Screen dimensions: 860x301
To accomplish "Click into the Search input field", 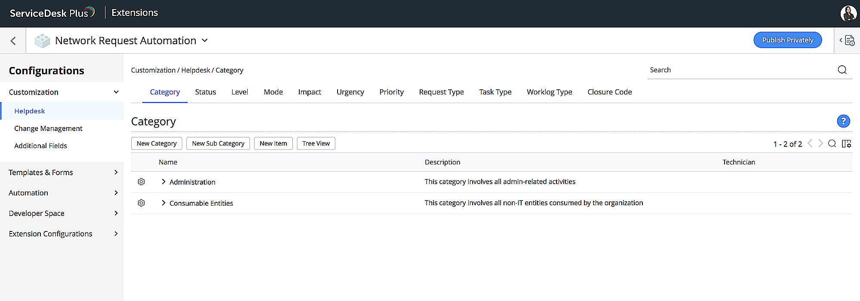I will (740, 70).
